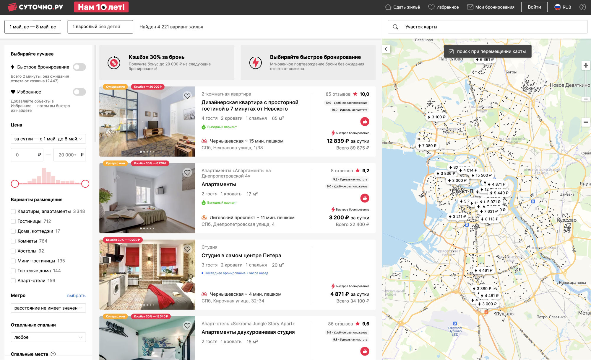Viewport: 591px width, 360px height.
Task: Click the Pulkovo airport map icon
Action: (x=455, y=323)
